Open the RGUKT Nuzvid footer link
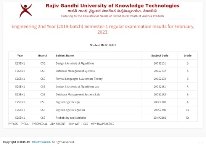 [x=41, y=142]
